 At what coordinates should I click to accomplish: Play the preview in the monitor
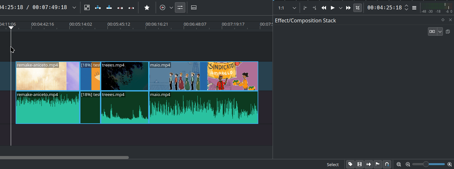coord(333,8)
